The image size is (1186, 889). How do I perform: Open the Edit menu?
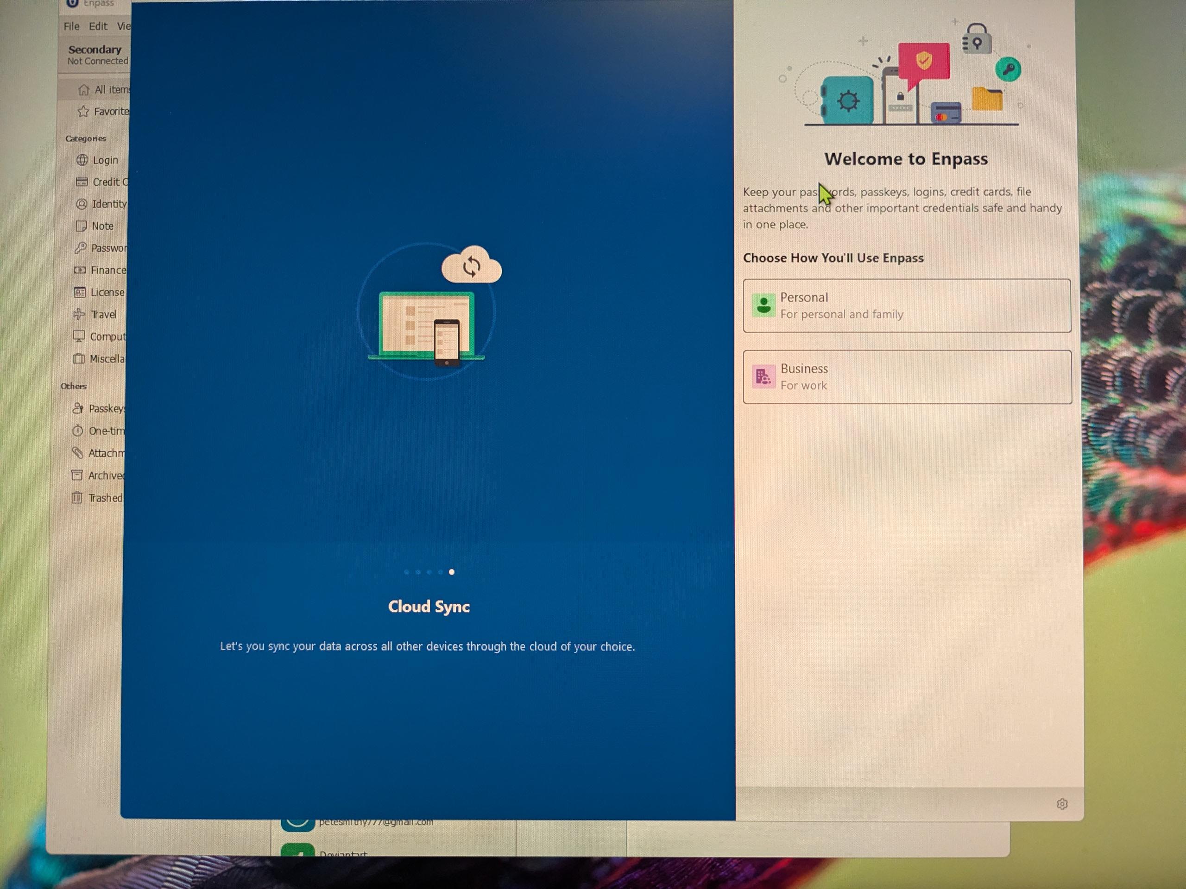(98, 26)
